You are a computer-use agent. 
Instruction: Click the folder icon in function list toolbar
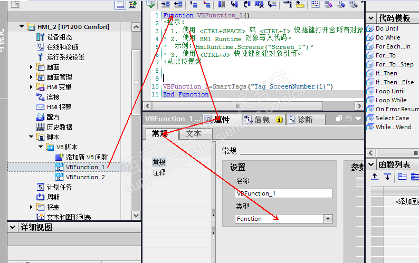(x=402, y=177)
